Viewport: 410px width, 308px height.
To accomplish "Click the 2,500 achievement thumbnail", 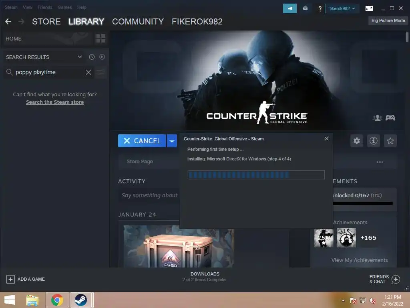I will click(x=324, y=238).
